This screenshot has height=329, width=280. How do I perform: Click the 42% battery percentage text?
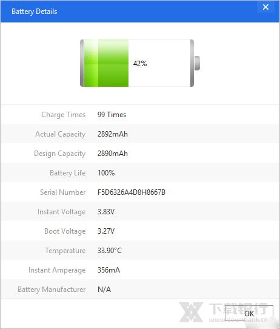tap(140, 64)
